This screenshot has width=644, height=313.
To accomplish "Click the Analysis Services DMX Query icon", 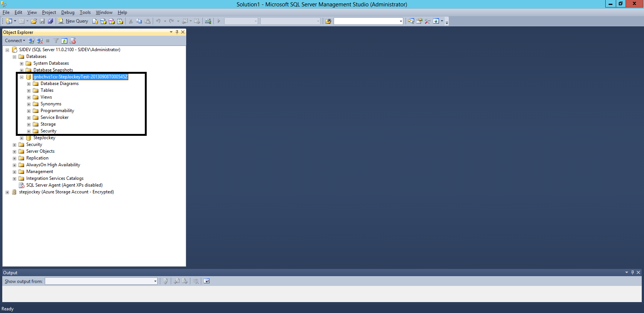I will pos(112,21).
